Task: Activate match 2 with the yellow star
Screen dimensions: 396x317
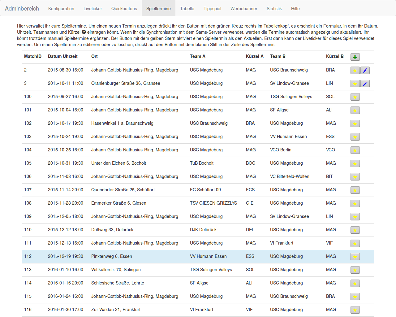Action: 355,70
